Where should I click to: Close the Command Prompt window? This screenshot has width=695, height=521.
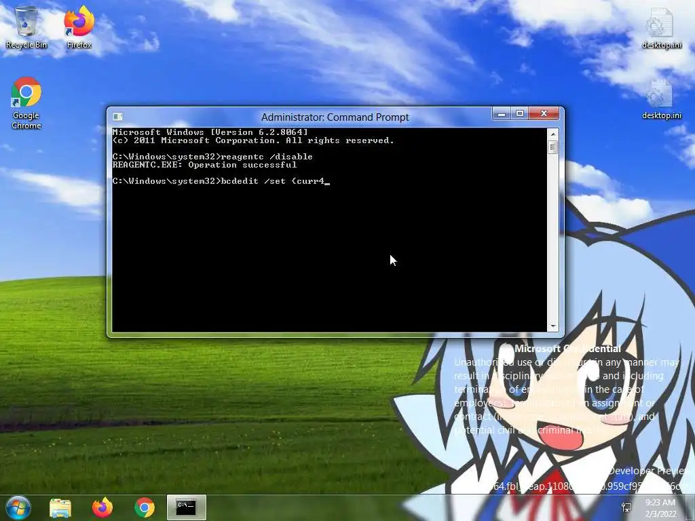(544, 114)
